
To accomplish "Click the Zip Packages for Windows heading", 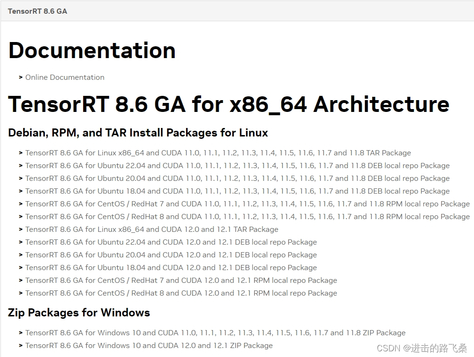I will tap(79, 313).
